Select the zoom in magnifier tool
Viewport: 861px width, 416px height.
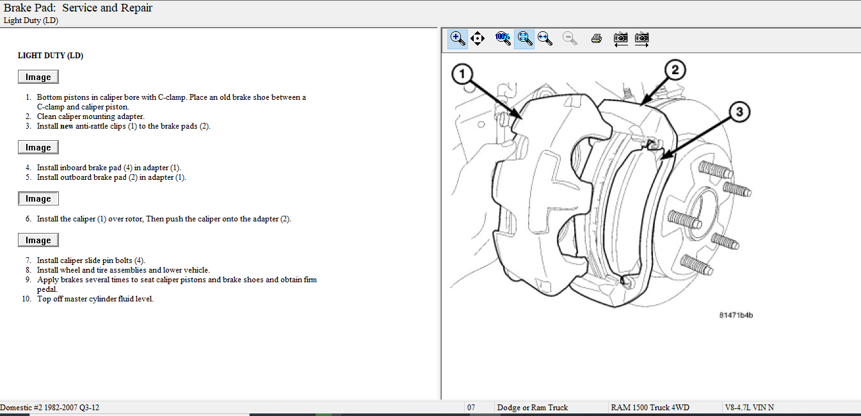(x=458, y=38)
